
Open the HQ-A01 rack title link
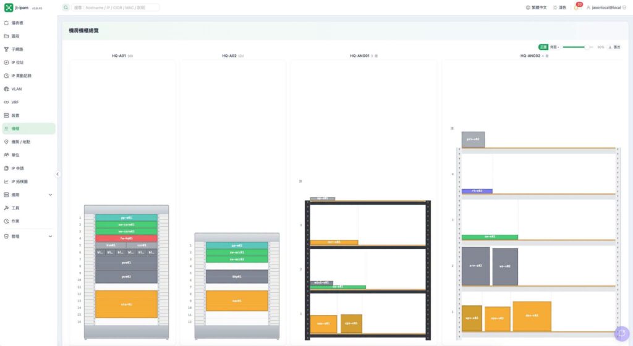(119, 56)
